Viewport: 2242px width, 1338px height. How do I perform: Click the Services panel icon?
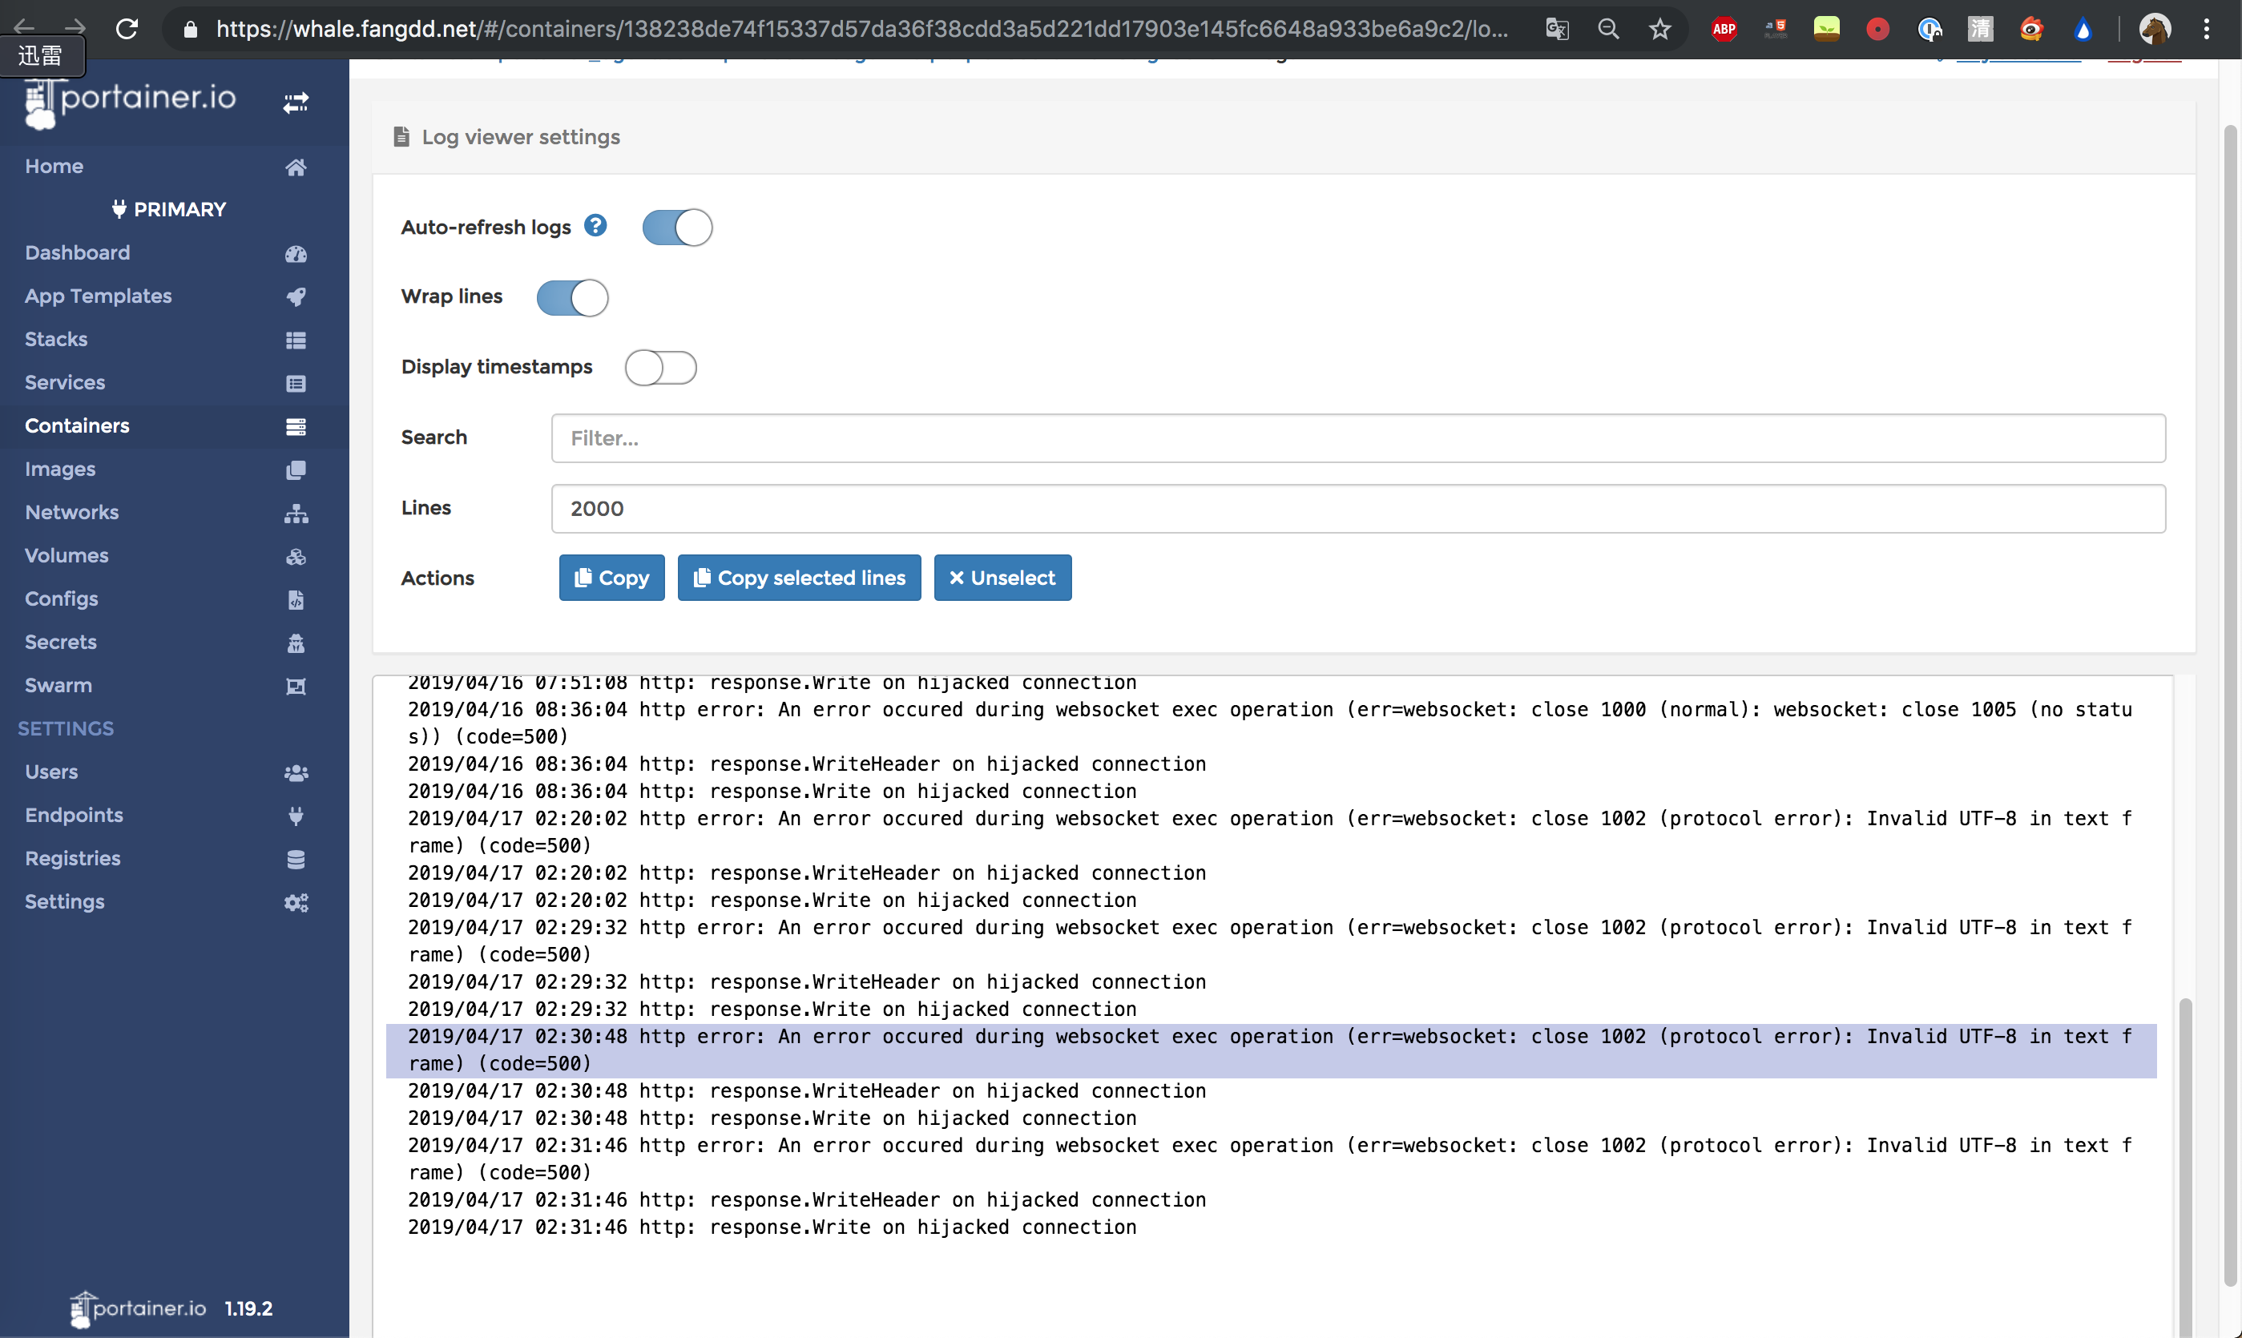(x=296, y=383)
